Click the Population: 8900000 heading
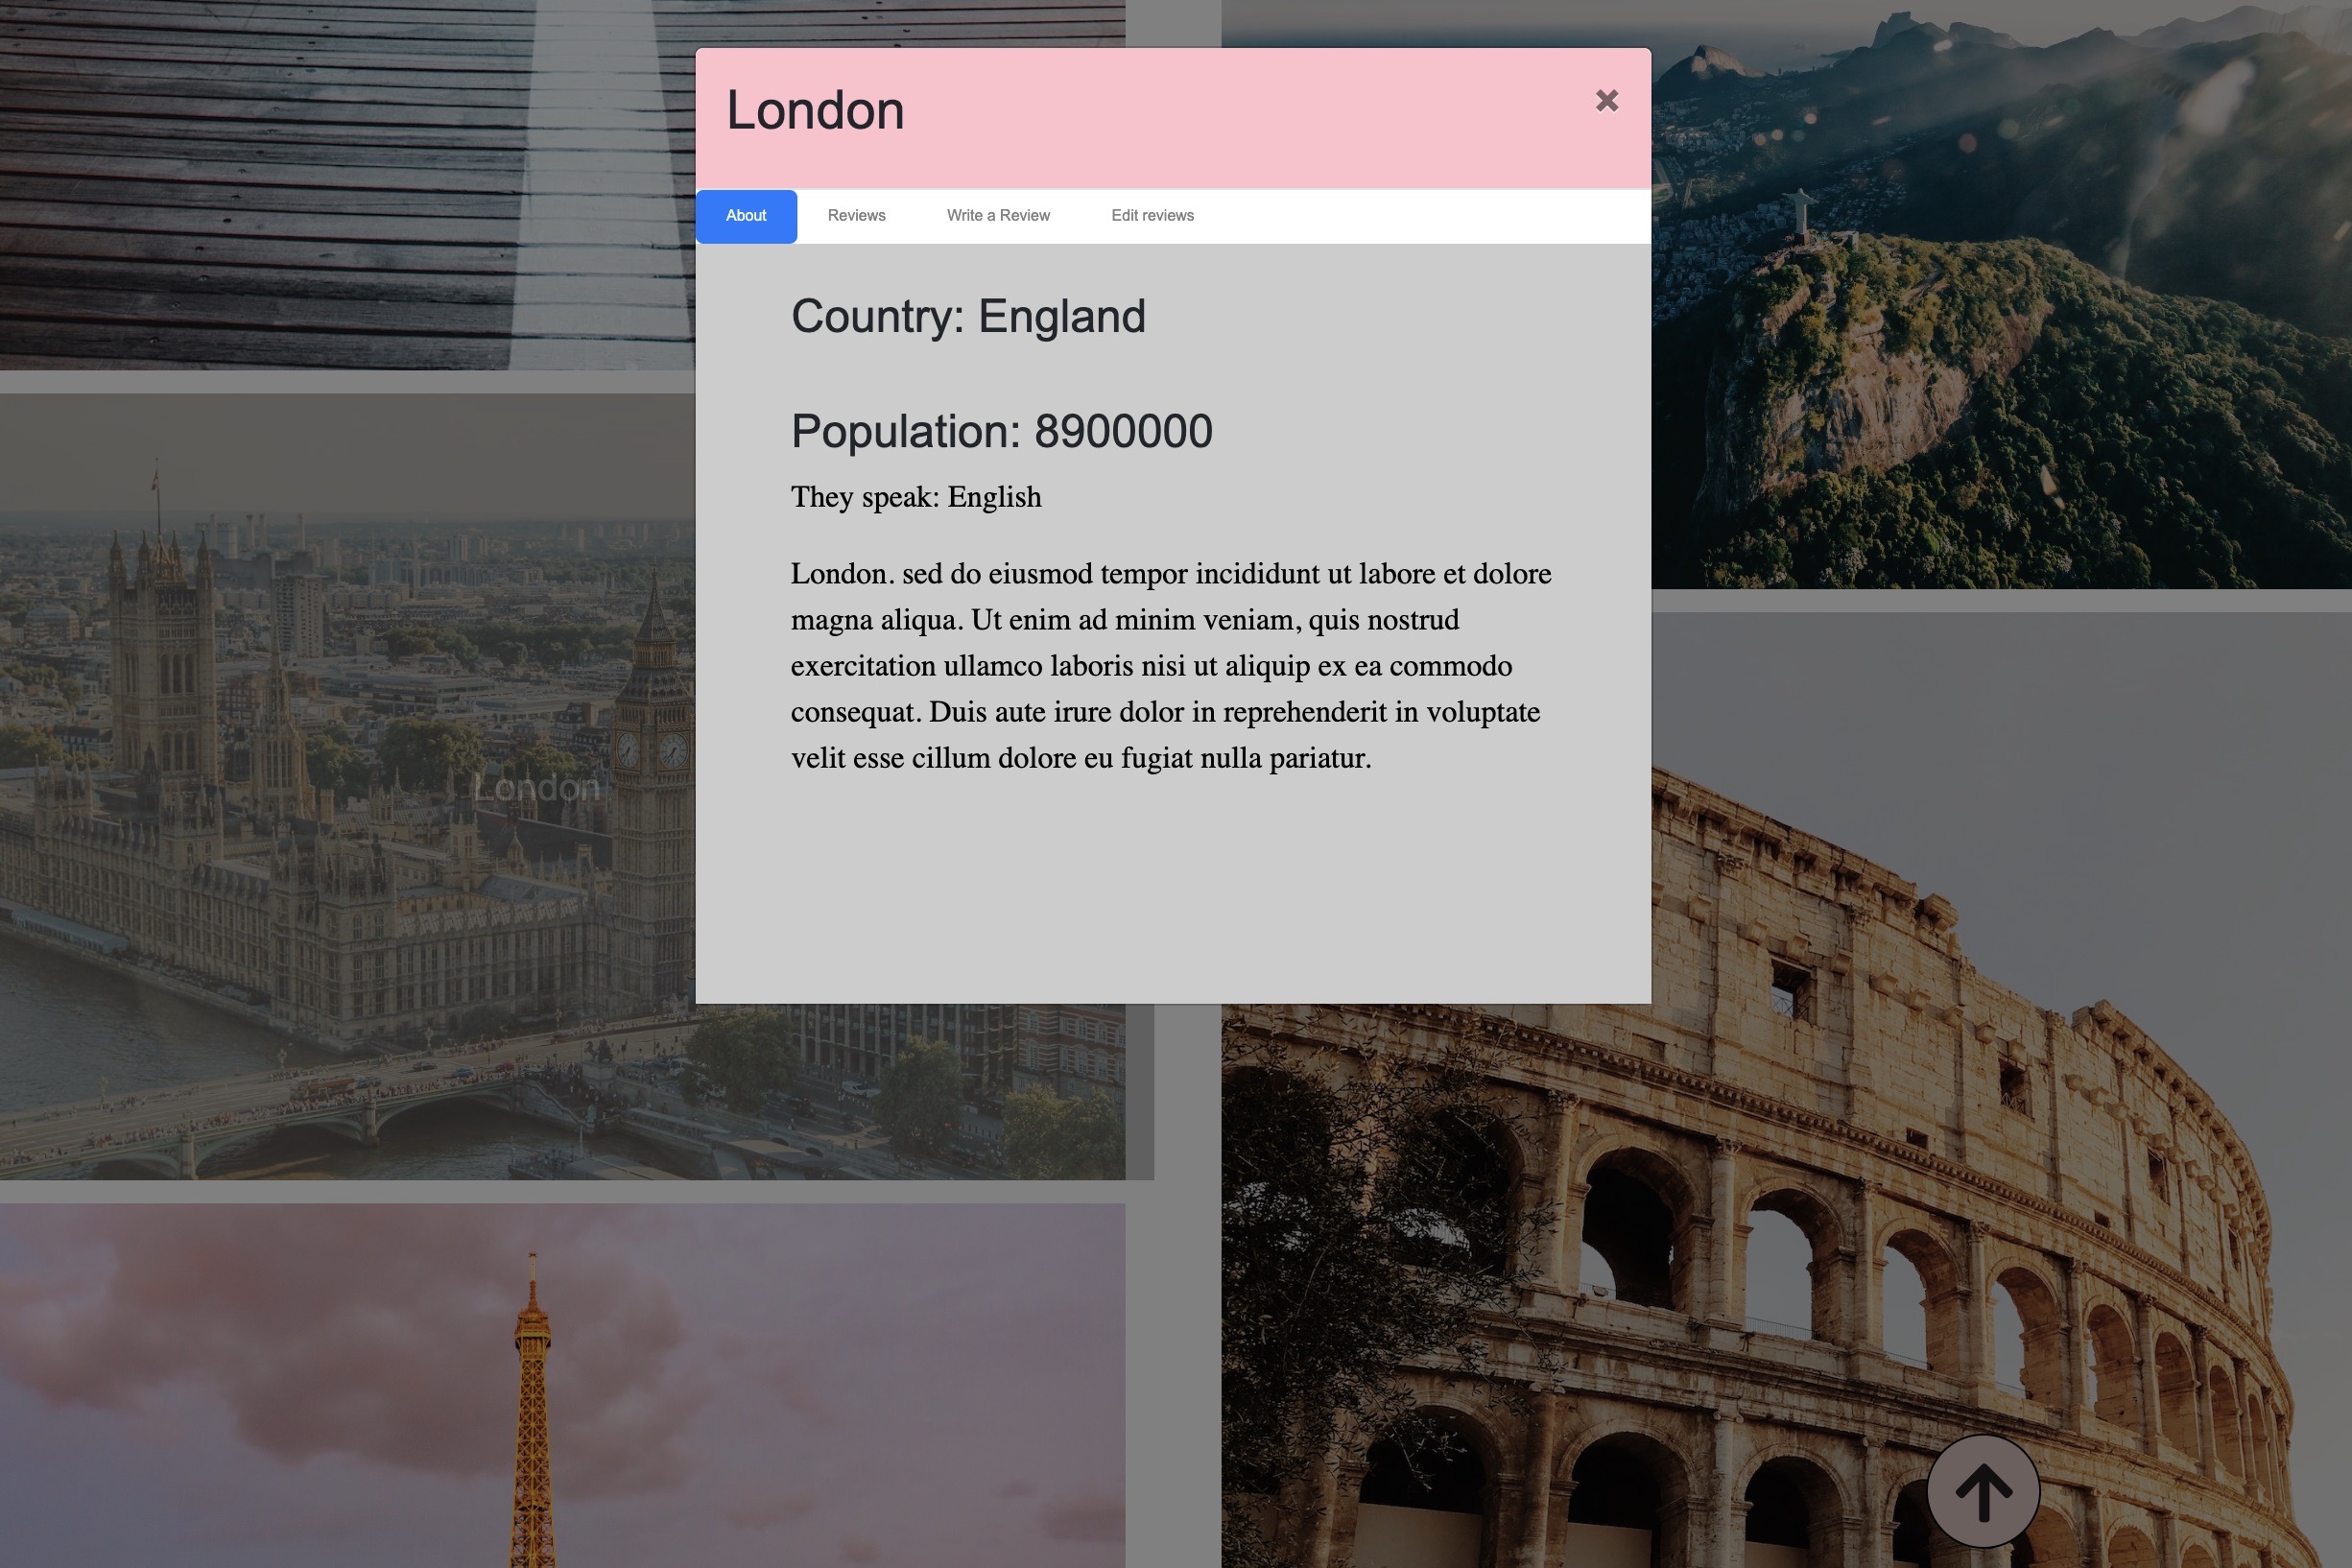Screen dimensions: 2352x1568 (1001, 432)
